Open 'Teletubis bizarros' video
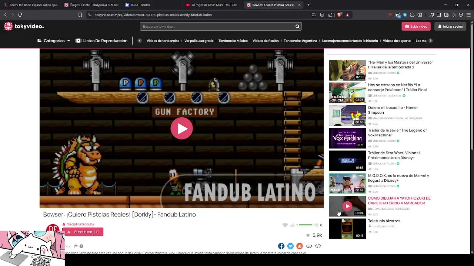474x266 pixels. pyautogui.click(x=384, y=221)
